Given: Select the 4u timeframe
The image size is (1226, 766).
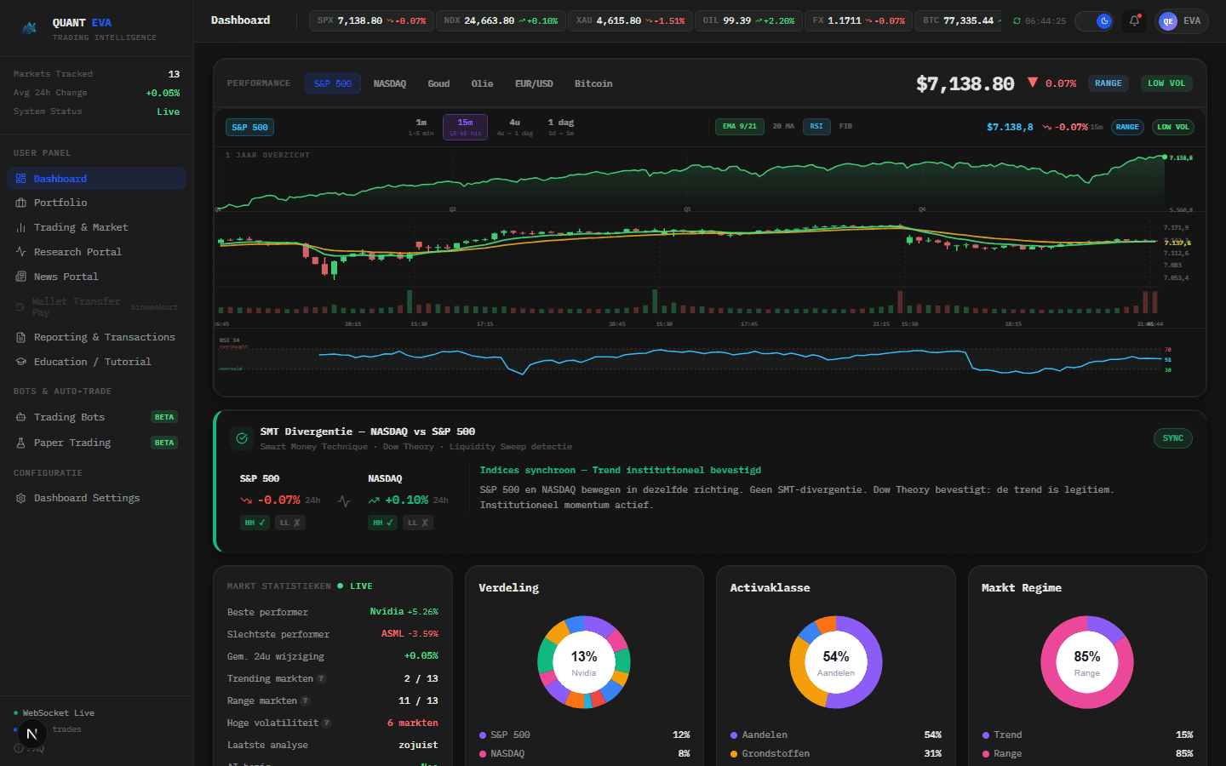Looking at the screenshot, I should click(x=514, y=126).
